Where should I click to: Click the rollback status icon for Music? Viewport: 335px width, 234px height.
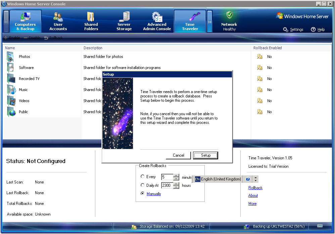(x=259, y=90)
